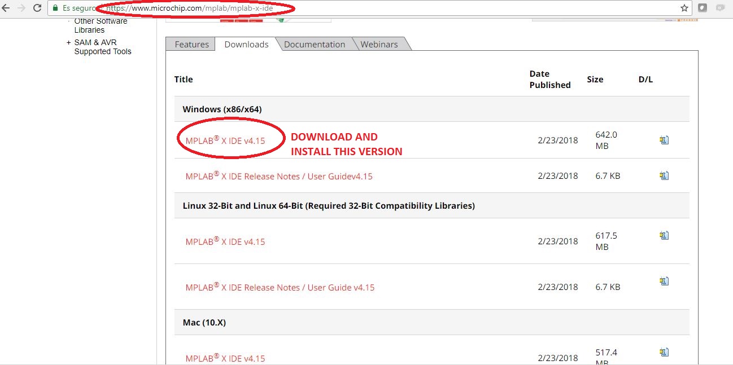Open Windows MPLAB X IDE v4.15 link

pos(225,140)
